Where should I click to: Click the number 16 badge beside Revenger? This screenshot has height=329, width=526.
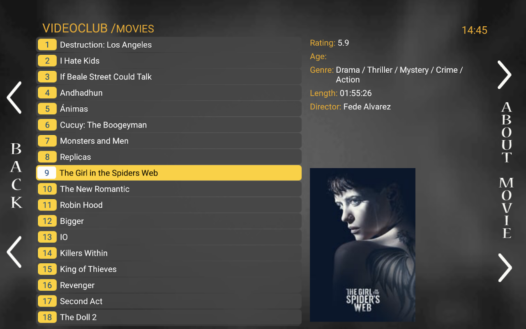tap(47, 285)
